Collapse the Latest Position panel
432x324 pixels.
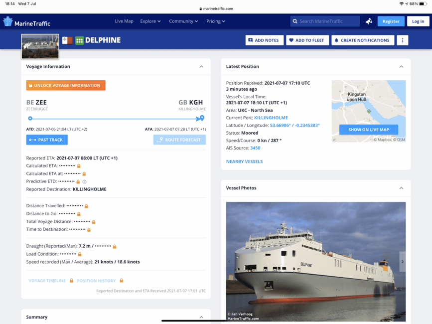[401, 67]
